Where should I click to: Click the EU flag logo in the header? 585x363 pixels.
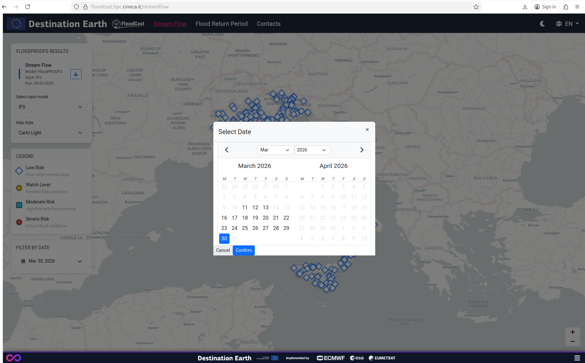(x=16, y=24)
